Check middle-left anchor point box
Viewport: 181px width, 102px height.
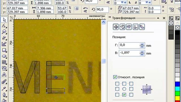point(117,89)
